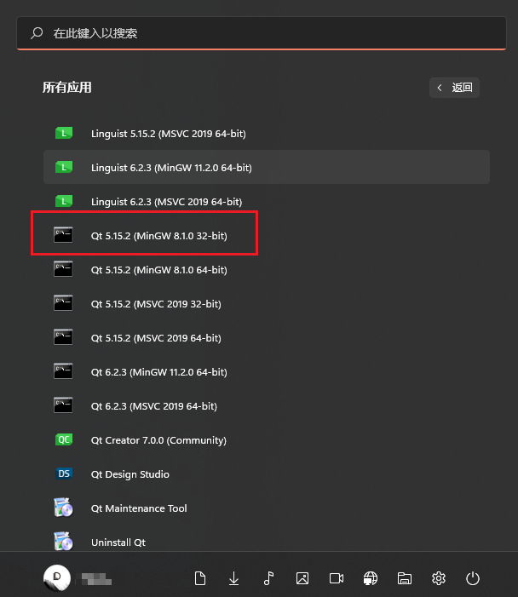Launch Linguist 6.2.3 (MSVC 2019 64-bit)
Screen dimensions: 518x597
[266, 201]
